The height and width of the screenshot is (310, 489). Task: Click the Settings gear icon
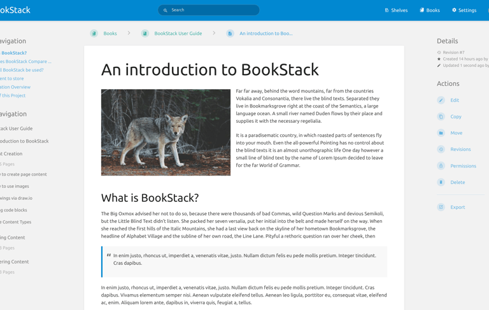454,10
